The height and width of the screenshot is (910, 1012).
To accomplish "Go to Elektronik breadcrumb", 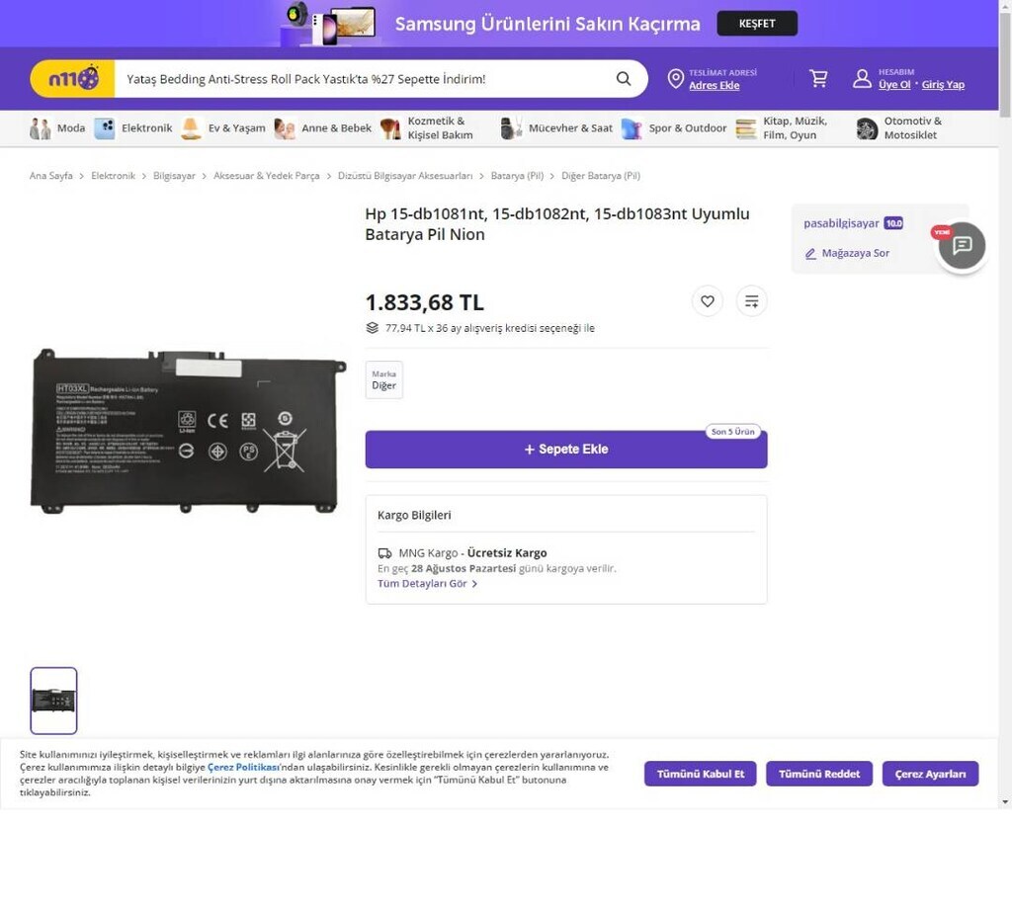I will 113,176.
